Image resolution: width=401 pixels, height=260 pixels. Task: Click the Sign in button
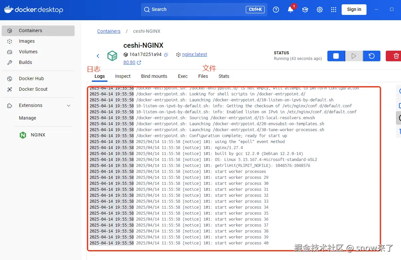[x=354, y=9]
